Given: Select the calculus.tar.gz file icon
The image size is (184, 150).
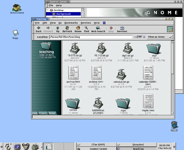Looking at the screenshot, I should click(121, 74).
